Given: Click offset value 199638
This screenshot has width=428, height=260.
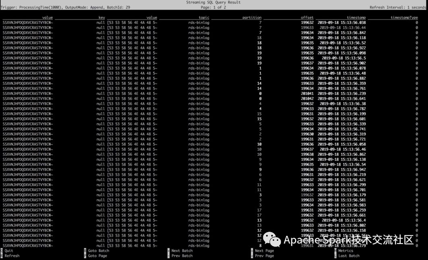Looking at the screenshot, I should [x=307, y=154].
